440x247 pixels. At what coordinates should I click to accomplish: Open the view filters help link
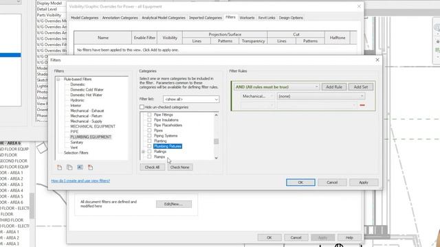pos(80,181)
